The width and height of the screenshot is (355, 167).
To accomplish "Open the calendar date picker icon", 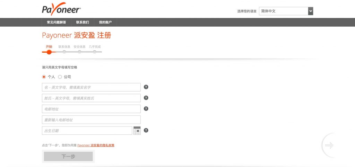I will [x=137, y=131].
